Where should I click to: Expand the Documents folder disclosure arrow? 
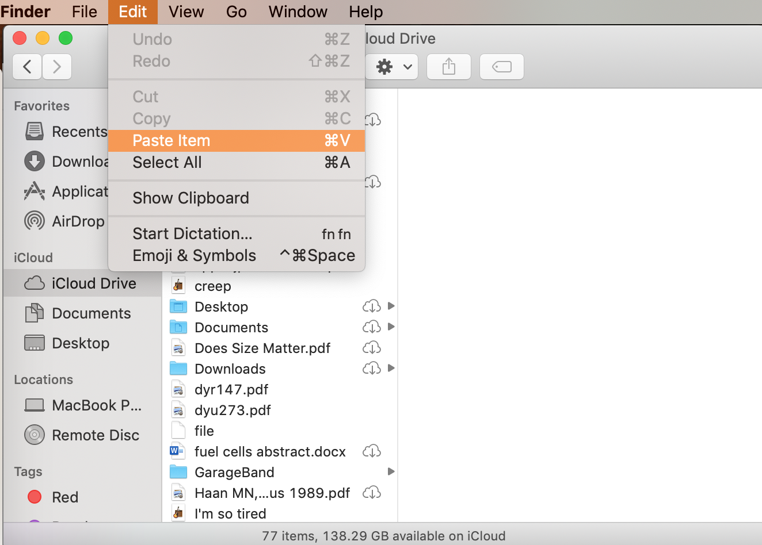coord(391,327)
